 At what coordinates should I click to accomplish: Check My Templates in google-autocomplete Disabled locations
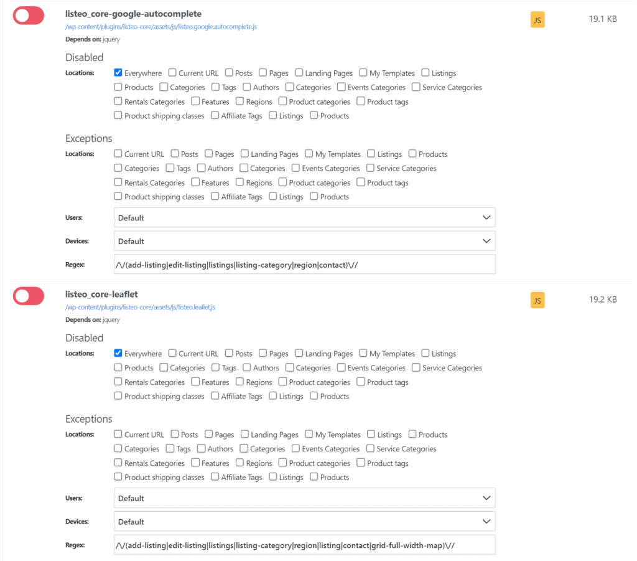pos(363,73)
